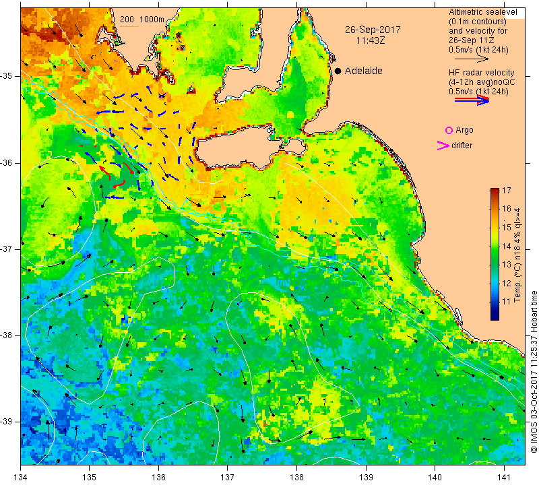Click the time label 11:43Z

click(371, 40)
